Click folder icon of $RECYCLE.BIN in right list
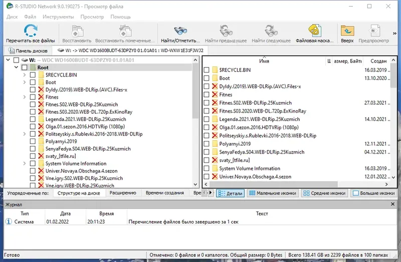 tap(215, 70)
